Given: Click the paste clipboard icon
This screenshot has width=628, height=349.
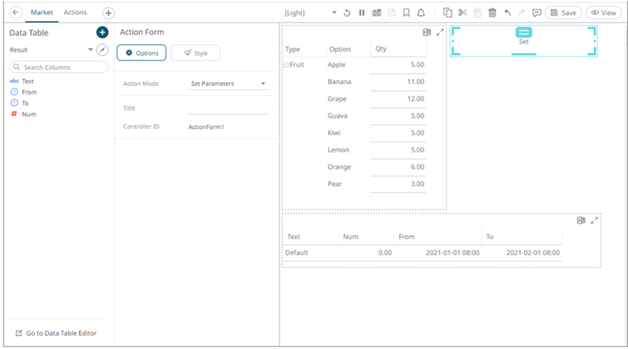Looking at the screenshot, I should tap(477, 13).
